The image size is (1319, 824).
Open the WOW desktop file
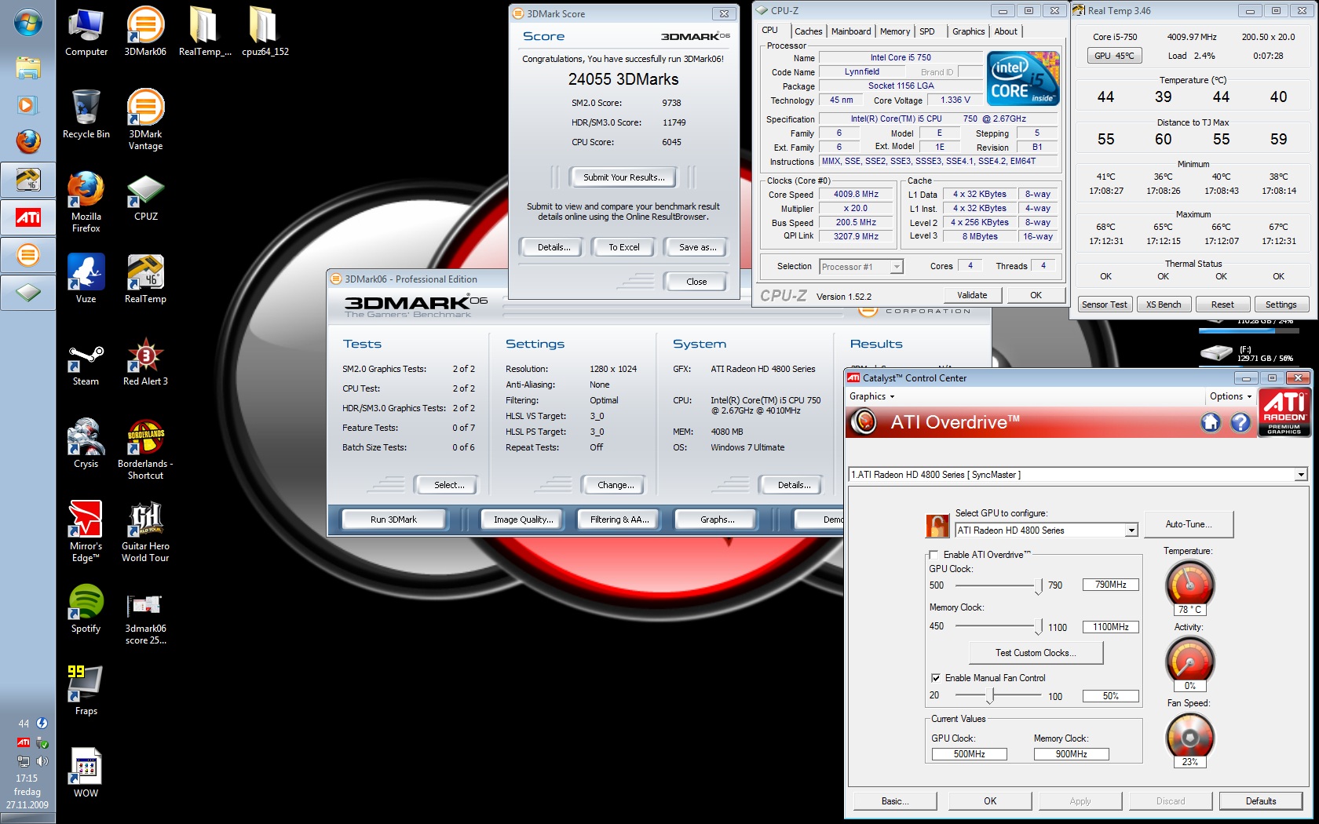click(x=86, y=774)
